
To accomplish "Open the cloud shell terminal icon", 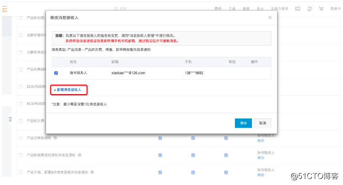I will tap(297, 9).
